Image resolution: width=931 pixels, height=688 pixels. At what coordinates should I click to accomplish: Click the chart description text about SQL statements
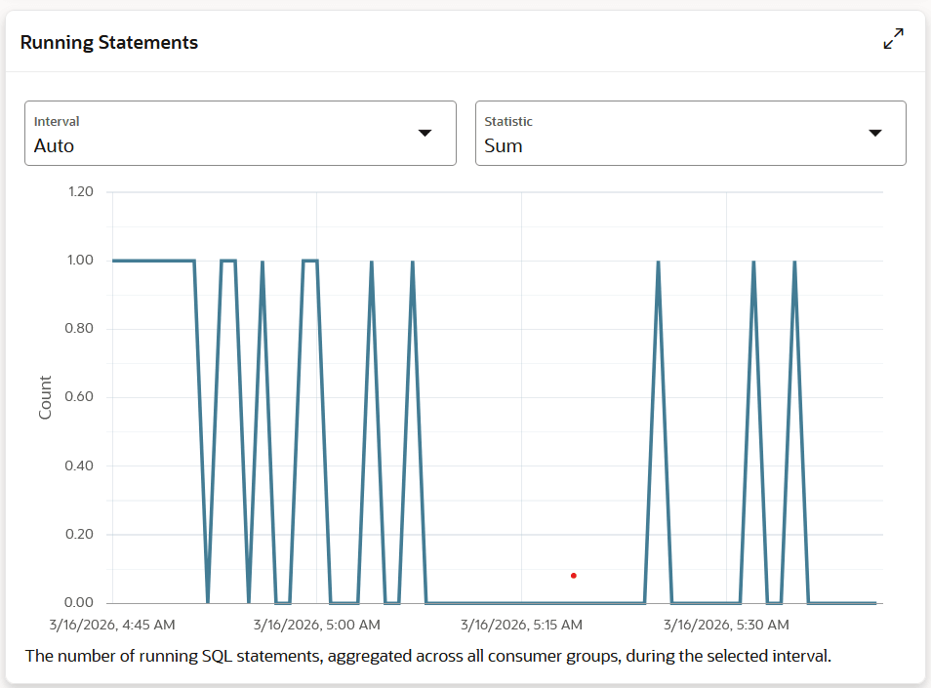click(x=428, y=656)
